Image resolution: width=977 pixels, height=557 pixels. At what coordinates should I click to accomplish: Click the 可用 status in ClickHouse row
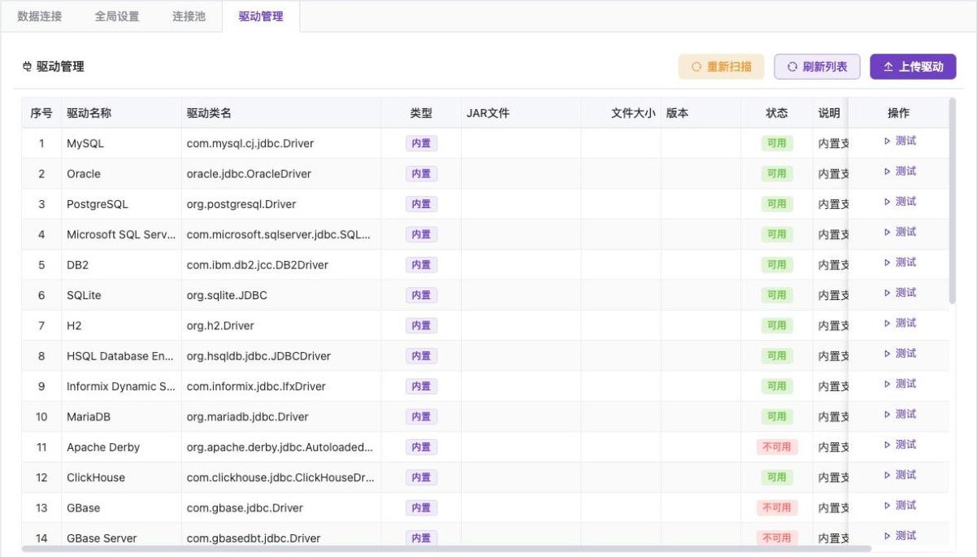pos(777,477)
